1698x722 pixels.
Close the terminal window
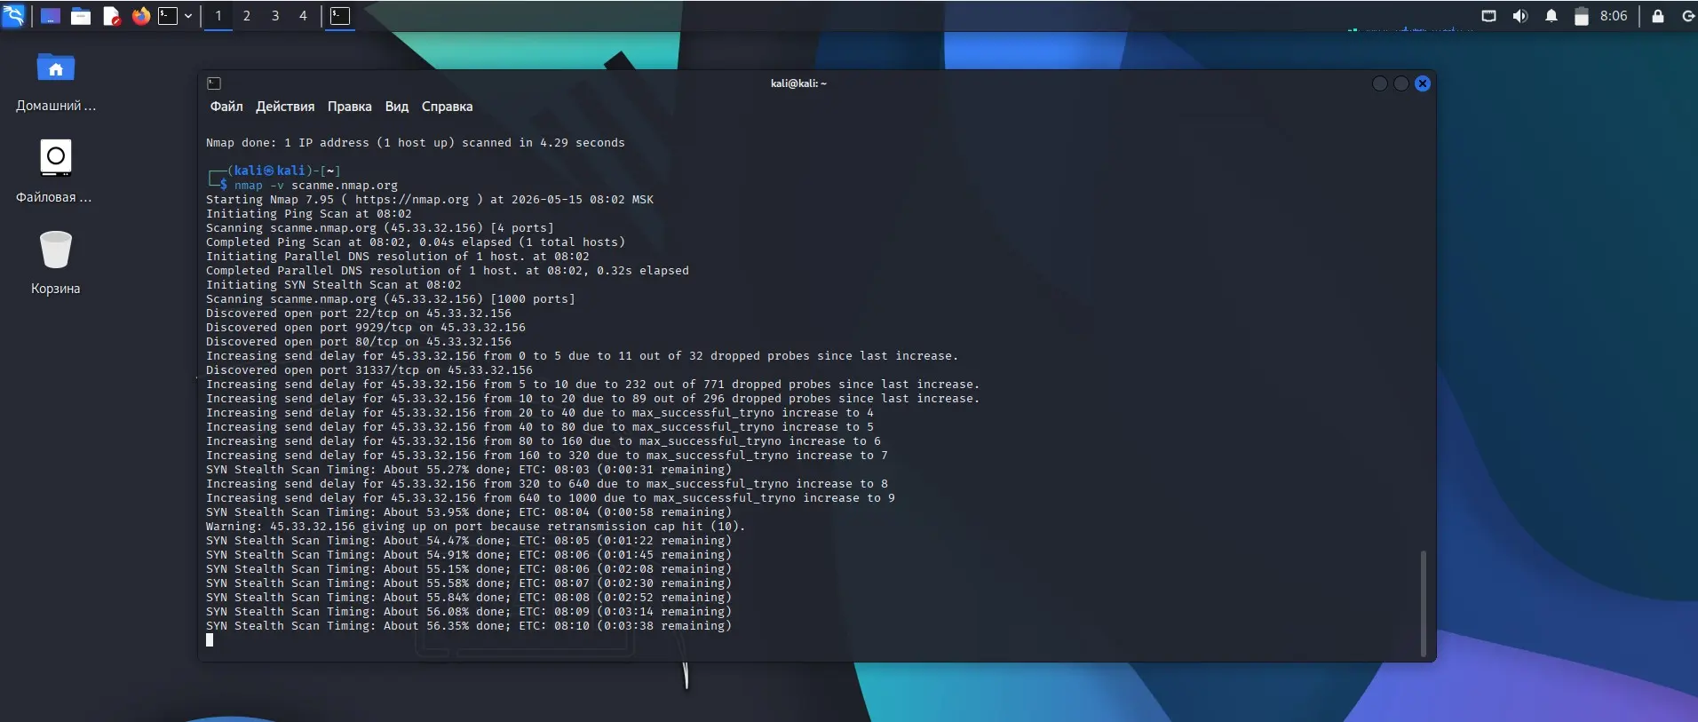tap(1423, 83)
